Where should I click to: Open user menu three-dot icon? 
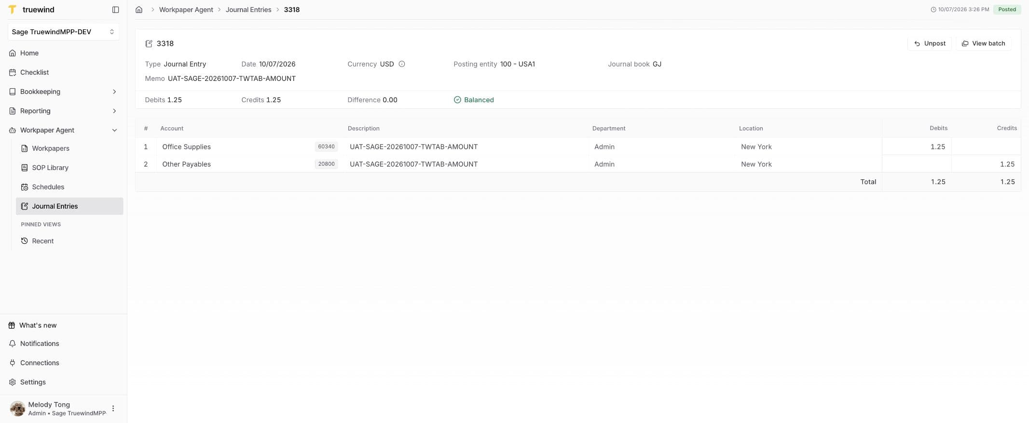coord(113,409)
